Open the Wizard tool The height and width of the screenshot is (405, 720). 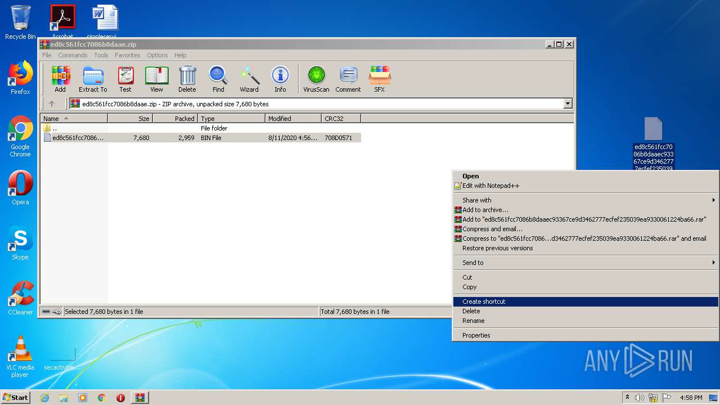point(249,79)
